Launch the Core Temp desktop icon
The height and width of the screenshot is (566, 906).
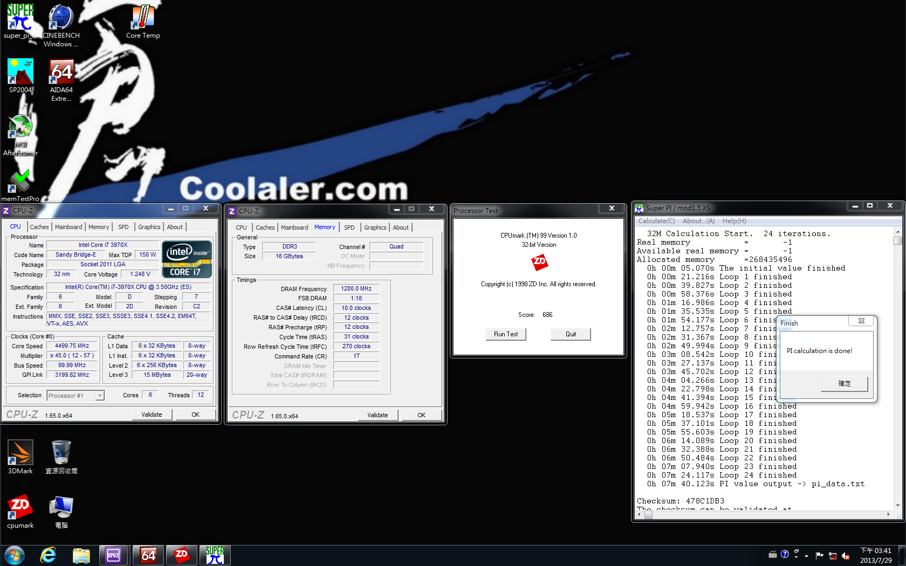click(143, 22)
